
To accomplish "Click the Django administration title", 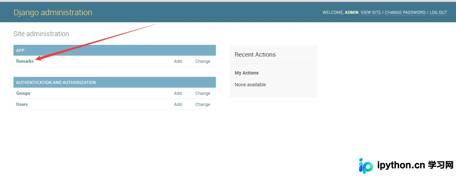I will coord(53,12).
